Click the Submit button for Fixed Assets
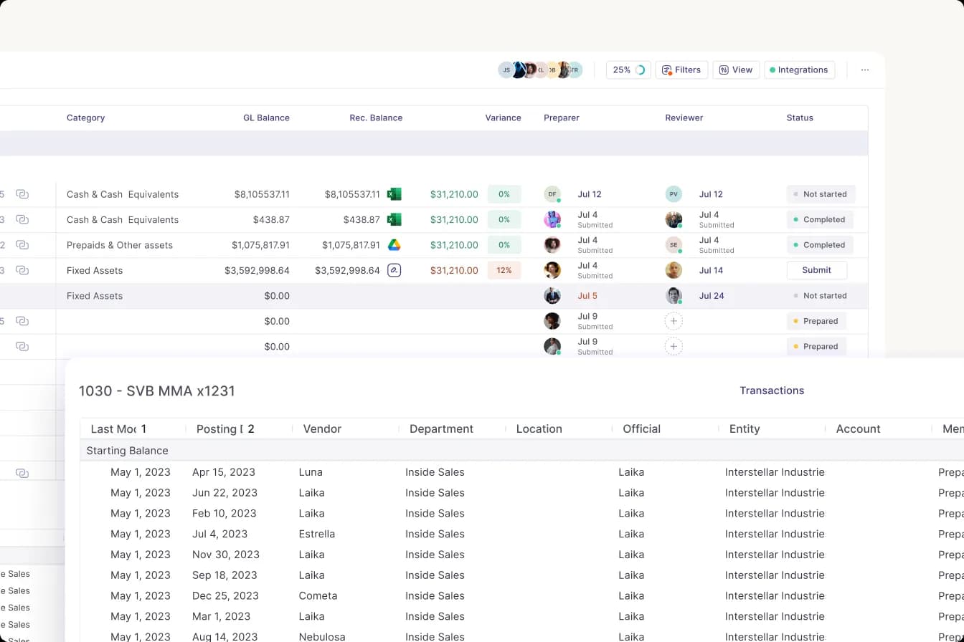This screenshot has width=964, height=642. [816, 270]
